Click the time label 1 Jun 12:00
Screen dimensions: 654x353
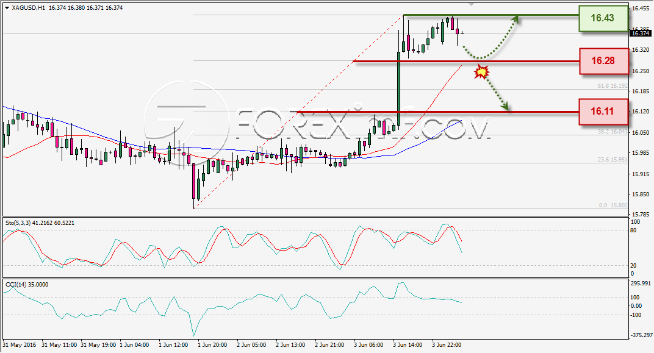pos(174,345)
